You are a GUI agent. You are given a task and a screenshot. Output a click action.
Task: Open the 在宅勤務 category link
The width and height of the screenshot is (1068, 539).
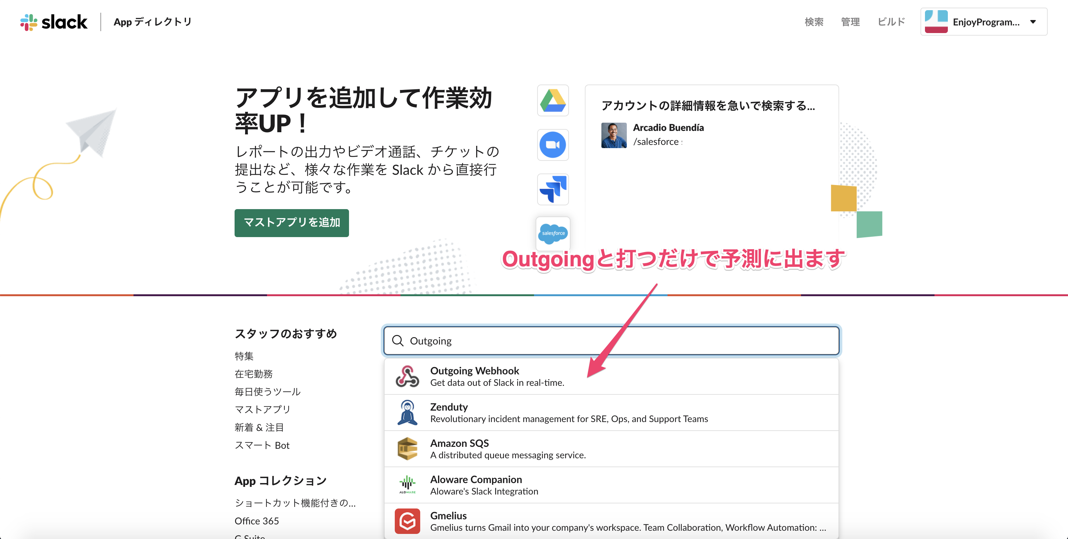253,374
